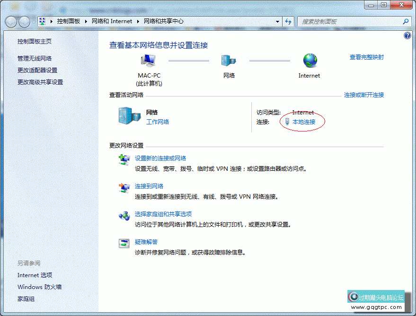Click the adapter icon beside 本地连接
Screen dimensions: 416x316
pos(286,121)
